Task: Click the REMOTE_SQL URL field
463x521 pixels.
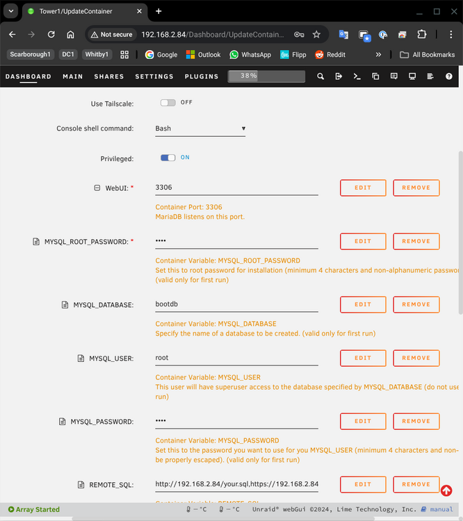Action: (236, 484)
